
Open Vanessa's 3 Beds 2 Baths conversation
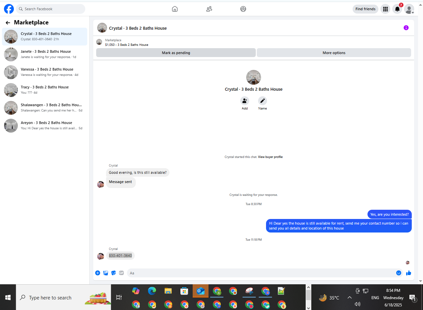[45, 72]
